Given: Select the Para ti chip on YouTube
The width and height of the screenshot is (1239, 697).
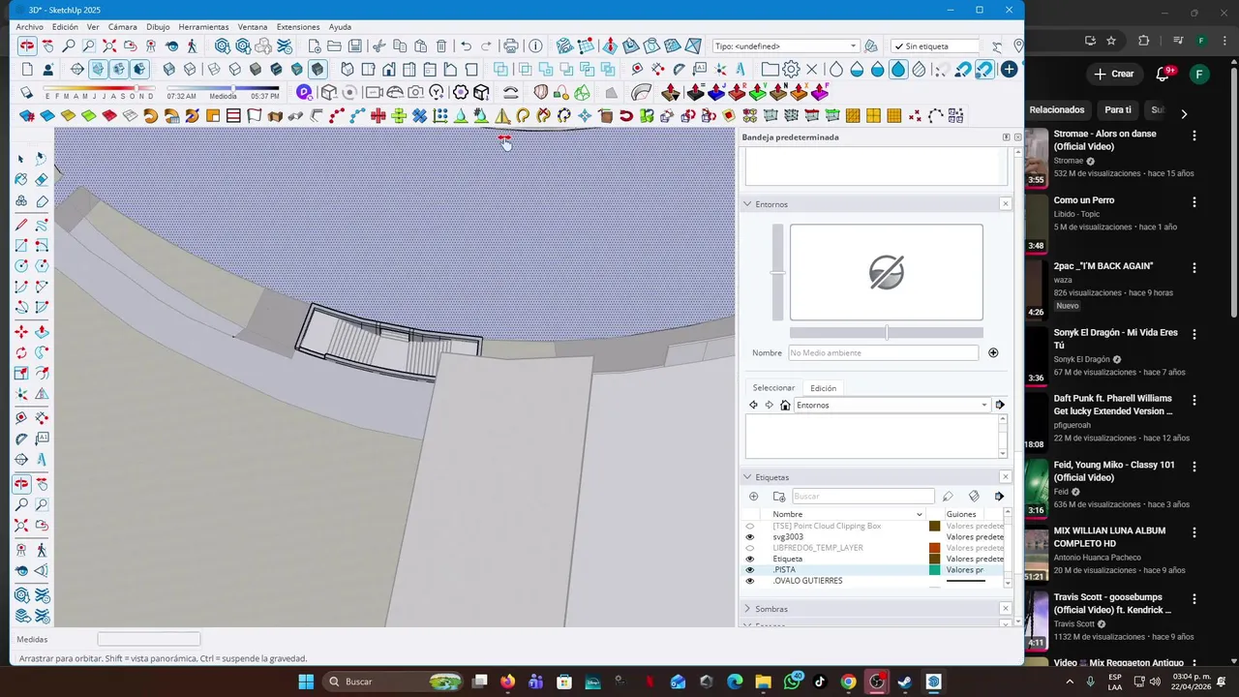Looking at the screenshot, I should click(1118, 110).
